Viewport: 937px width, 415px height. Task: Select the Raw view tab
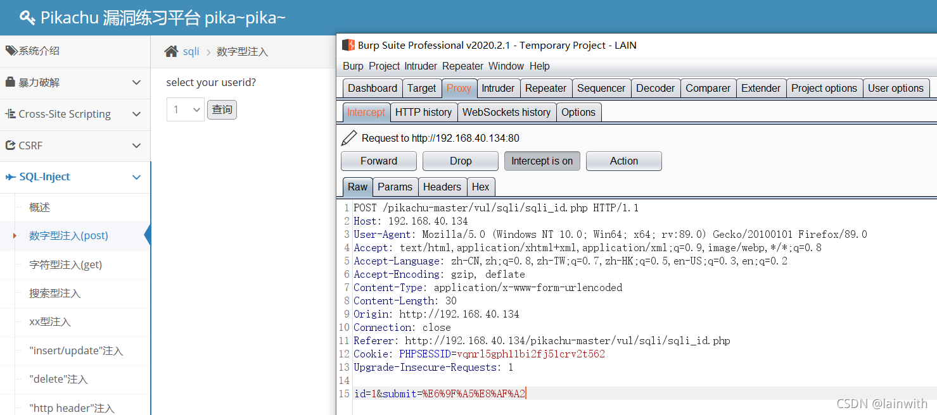357,187
